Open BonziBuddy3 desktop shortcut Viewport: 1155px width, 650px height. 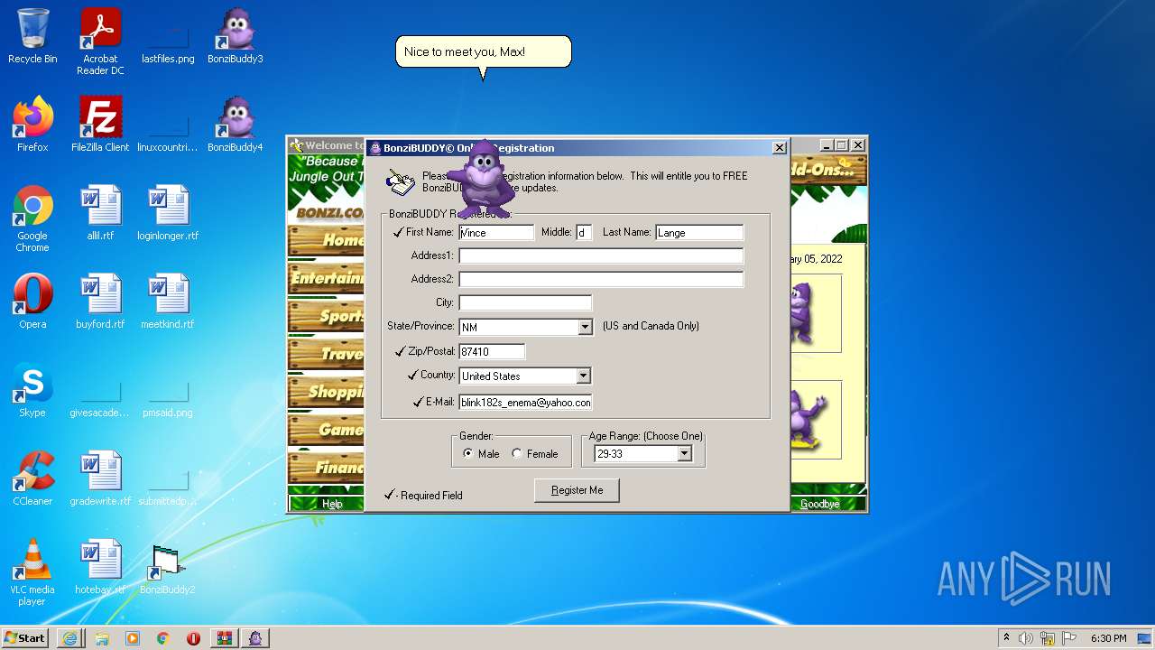(236, 36)
